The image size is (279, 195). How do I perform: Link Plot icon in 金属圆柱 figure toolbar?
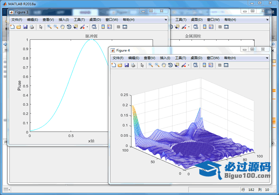196,27
